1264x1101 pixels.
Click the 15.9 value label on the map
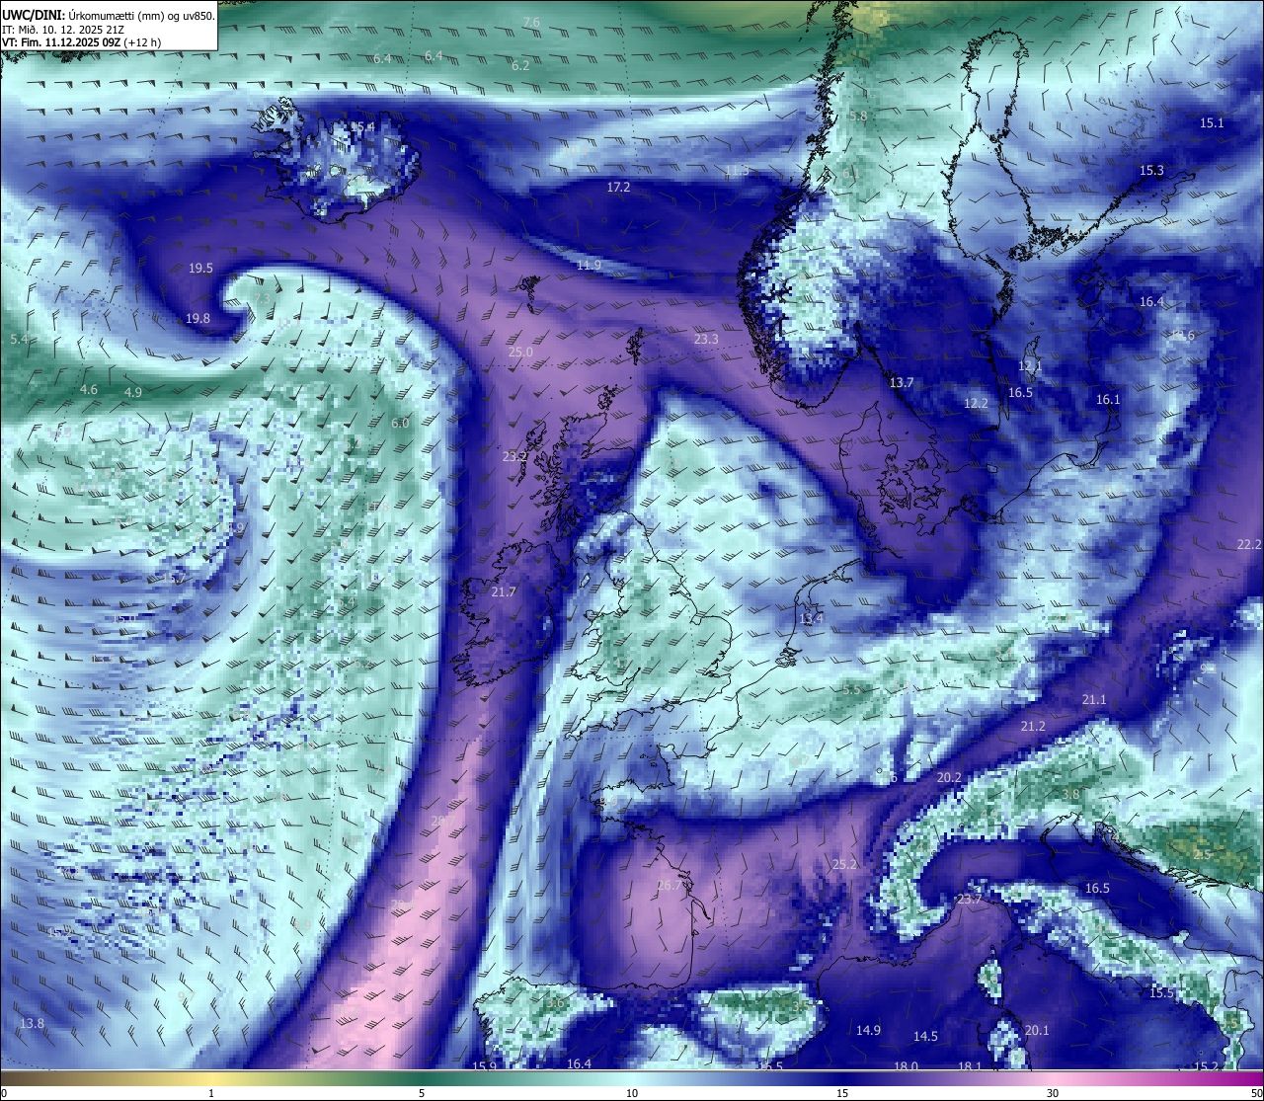pyautogui.click(x=485, y=1066)
